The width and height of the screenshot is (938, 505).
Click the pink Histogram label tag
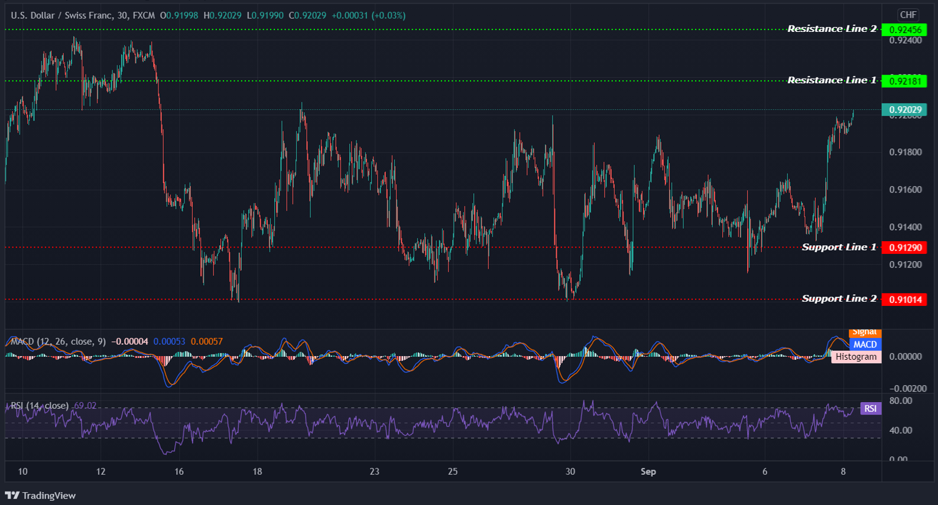click(856, 357)
